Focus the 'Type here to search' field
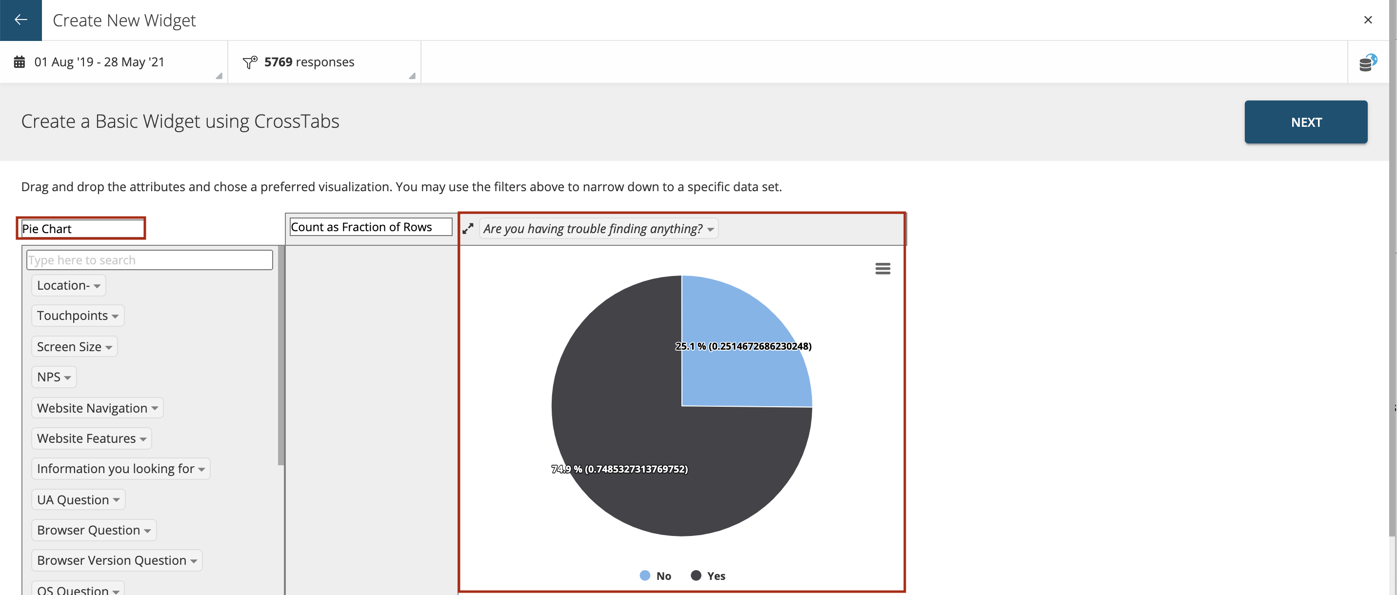1397x595 pixels. [x=149, y=260]
